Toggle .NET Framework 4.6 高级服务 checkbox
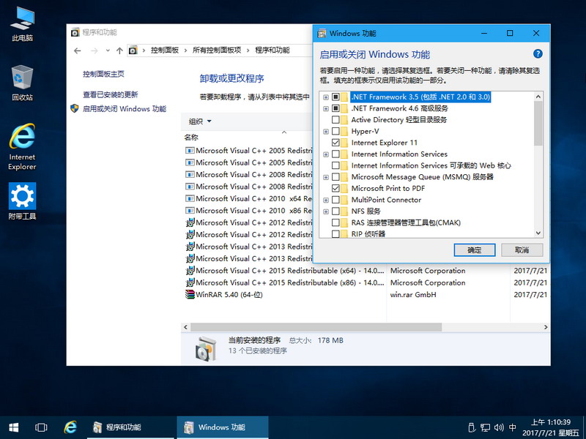Image resolution: width=586 pixels, height=439 pixels. click(335, 108)
